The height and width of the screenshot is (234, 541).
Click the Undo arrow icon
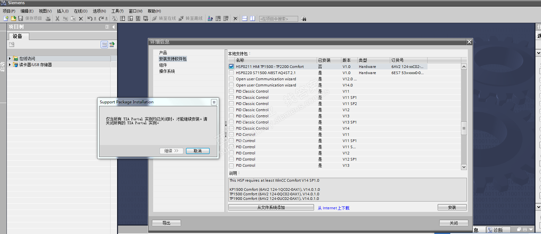90,19
